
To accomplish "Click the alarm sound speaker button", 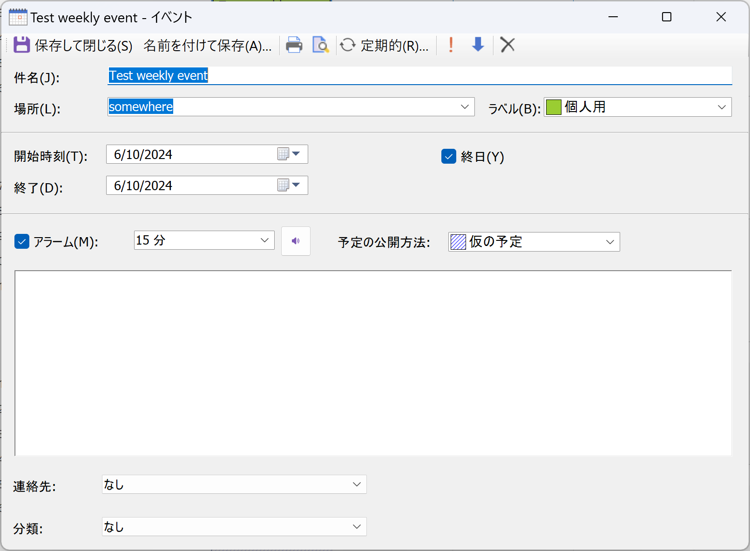I will click(296, 241).
